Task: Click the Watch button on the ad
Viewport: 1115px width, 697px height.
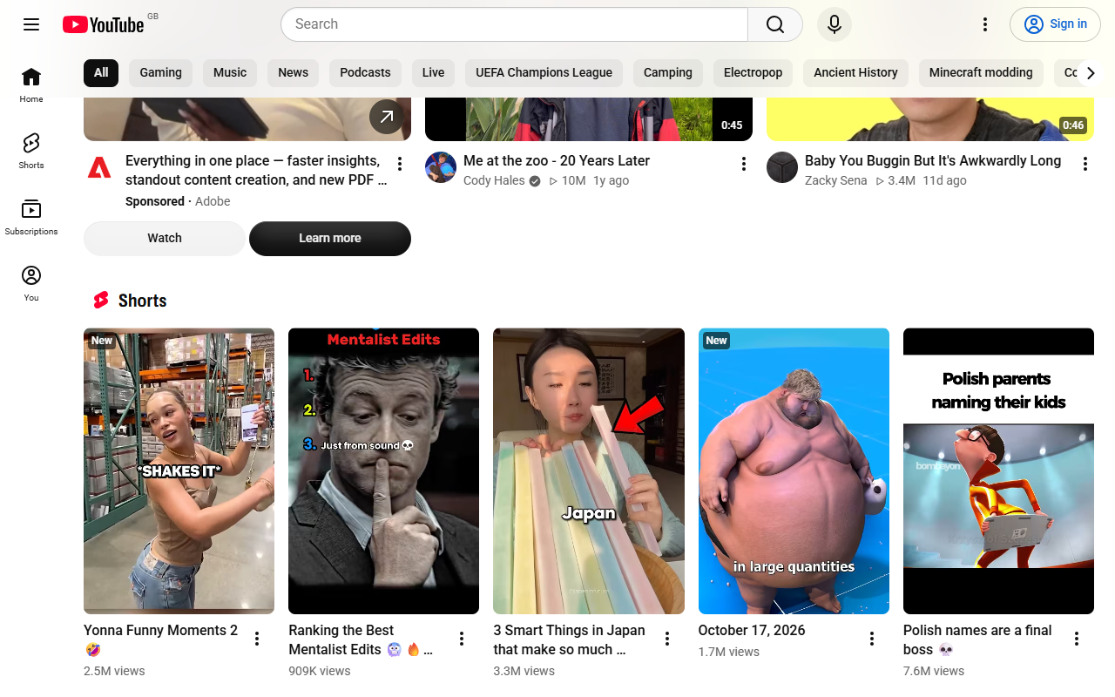Action: [x=165, y=239]
